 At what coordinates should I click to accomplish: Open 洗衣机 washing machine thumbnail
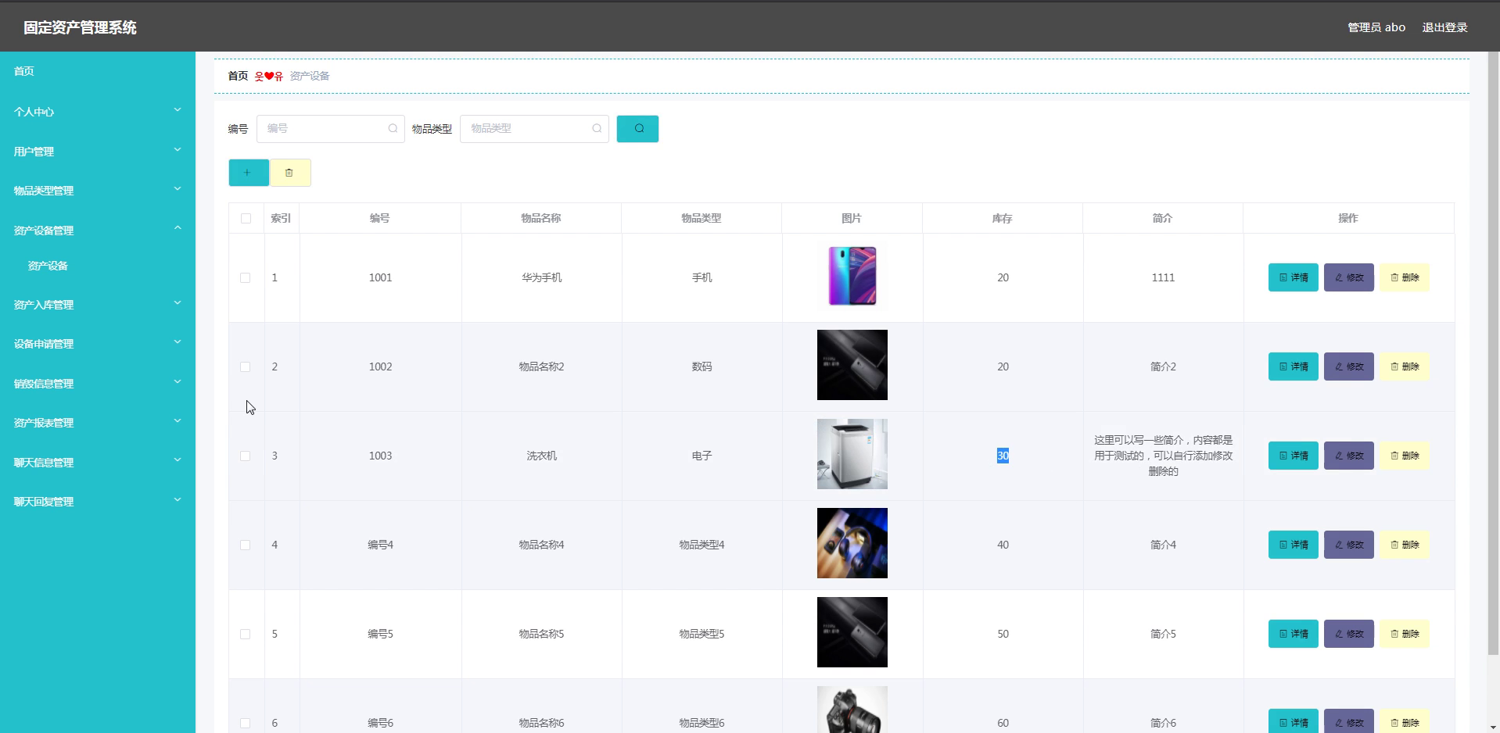(x=852, y=454)
